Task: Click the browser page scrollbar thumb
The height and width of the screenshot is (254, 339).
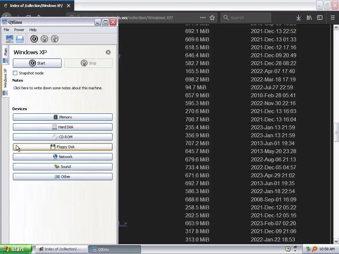Action: tap(336, 132)
